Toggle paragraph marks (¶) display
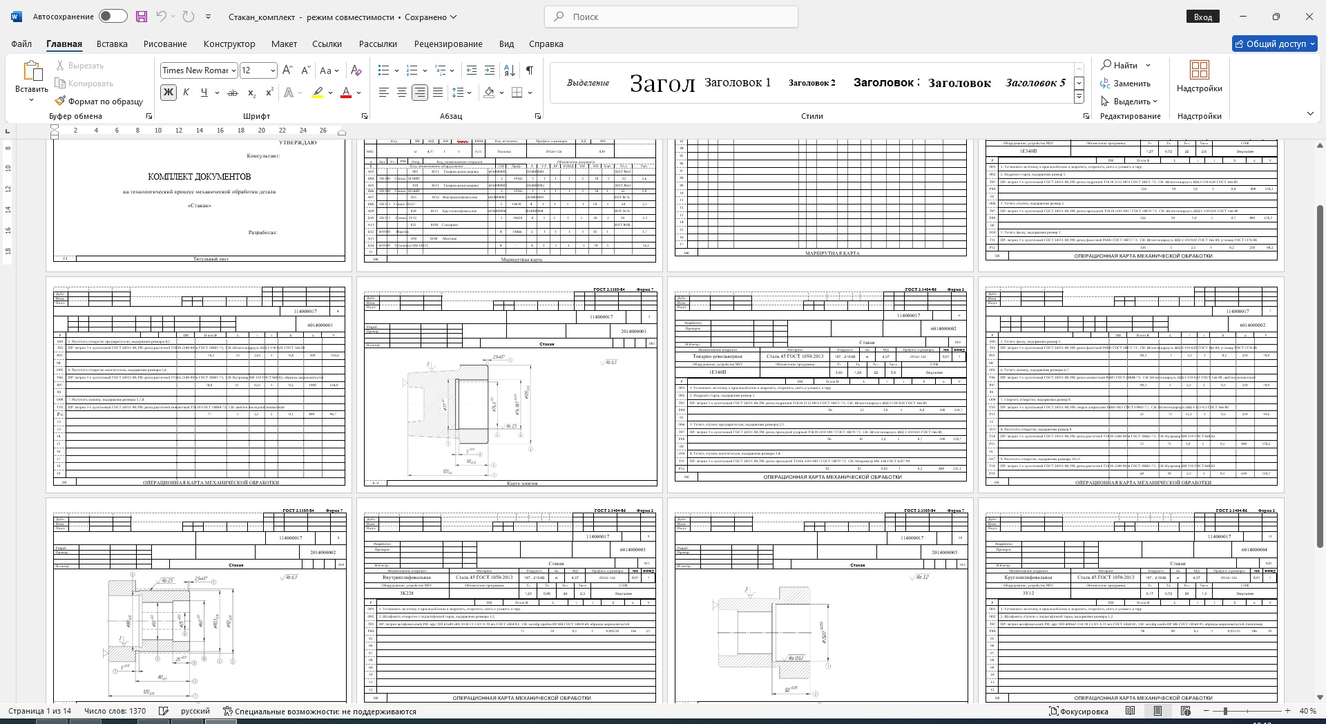The height and width of the screenshot is (724, 1326). click(x=530, y=70)
